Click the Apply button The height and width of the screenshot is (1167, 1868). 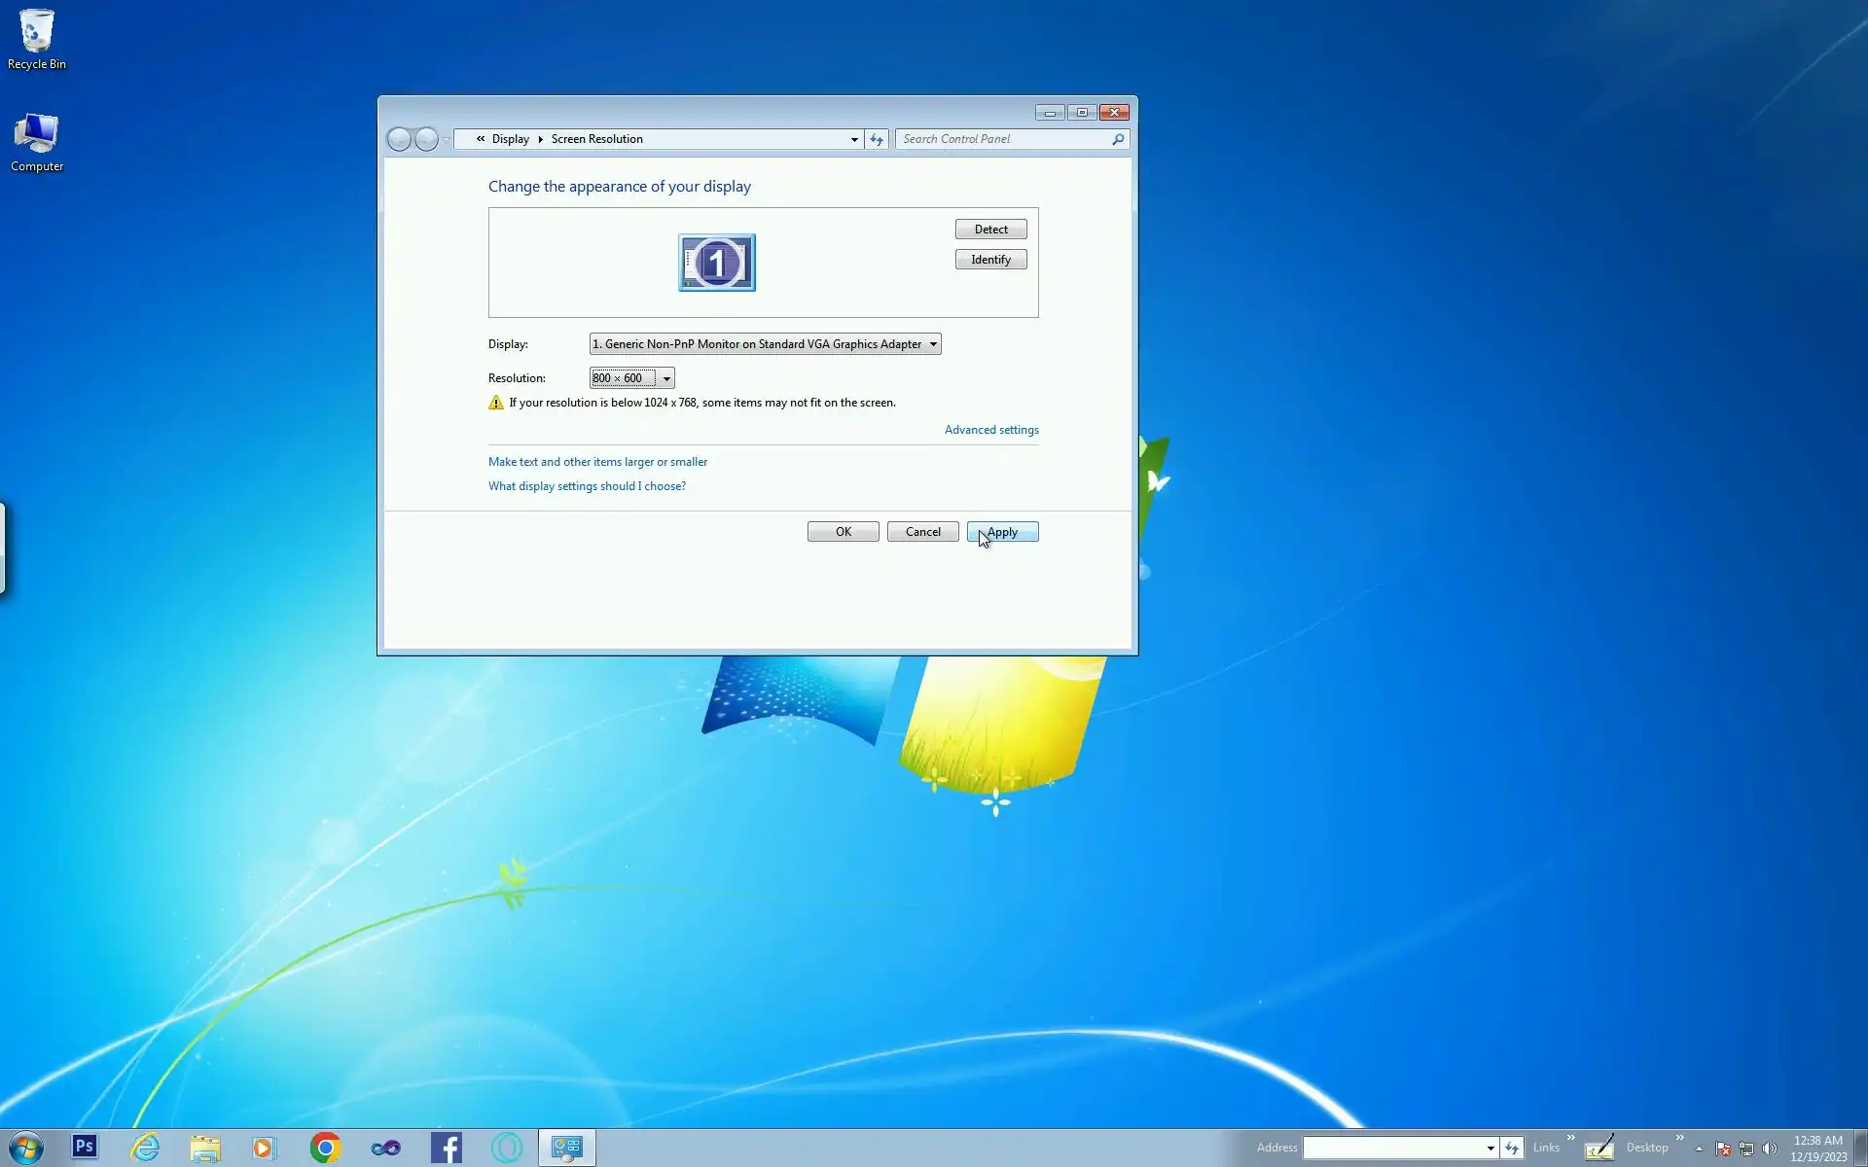(1002, 532)
